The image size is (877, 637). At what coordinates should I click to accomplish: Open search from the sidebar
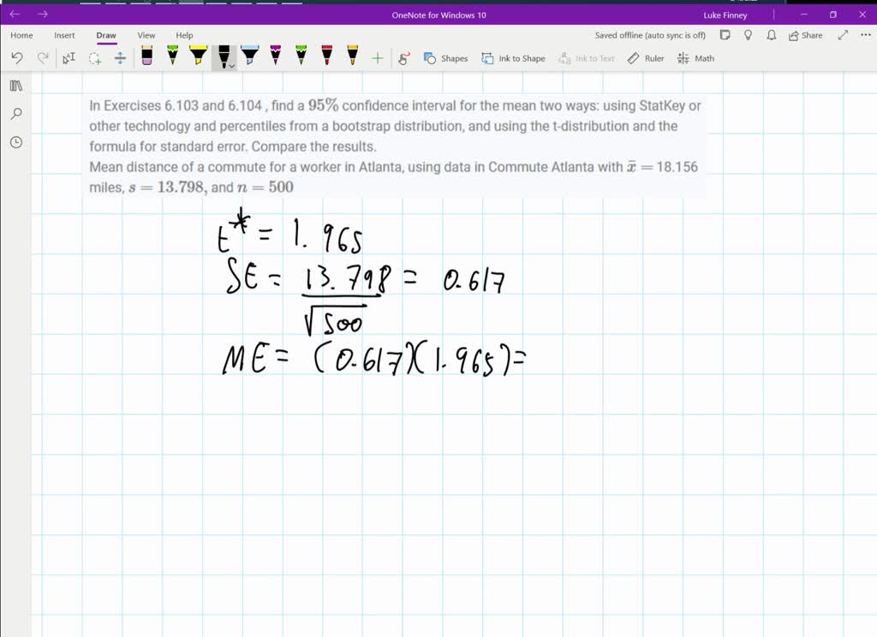(x=15, y=114)
